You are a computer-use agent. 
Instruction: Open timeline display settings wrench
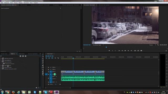click(x=58, y=58)
